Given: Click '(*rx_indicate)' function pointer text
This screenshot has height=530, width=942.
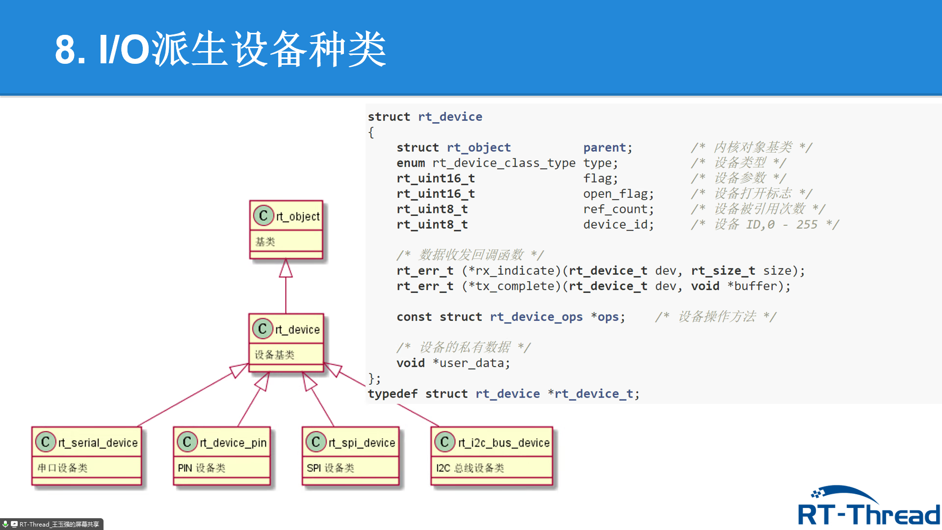Looking at the screenshot, I should (x=511, y=271).
